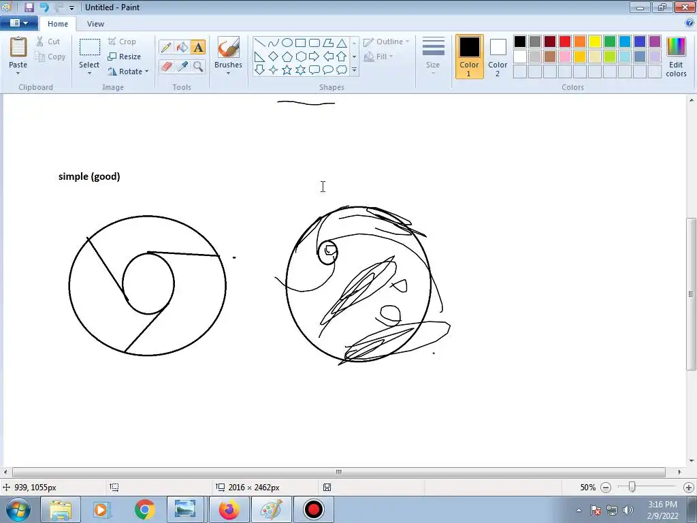Choose the Down arrow shape
This screenshot has width=697, height=523.
(x=259, y=70)
